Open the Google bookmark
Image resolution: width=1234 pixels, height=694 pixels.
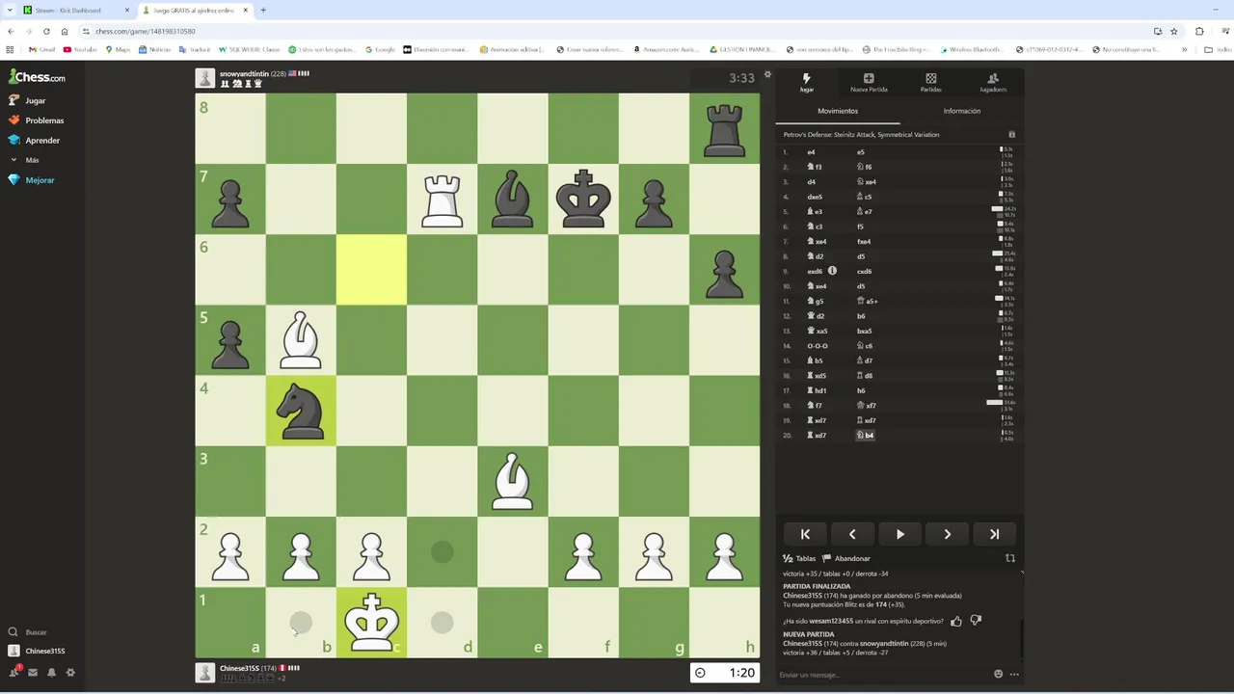(380, 49)
